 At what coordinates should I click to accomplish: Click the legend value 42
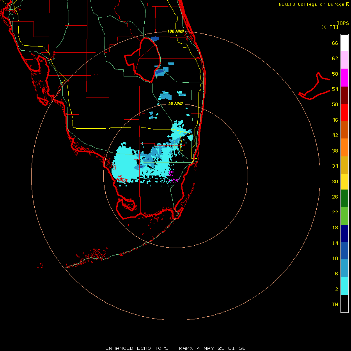pos(335,135)
